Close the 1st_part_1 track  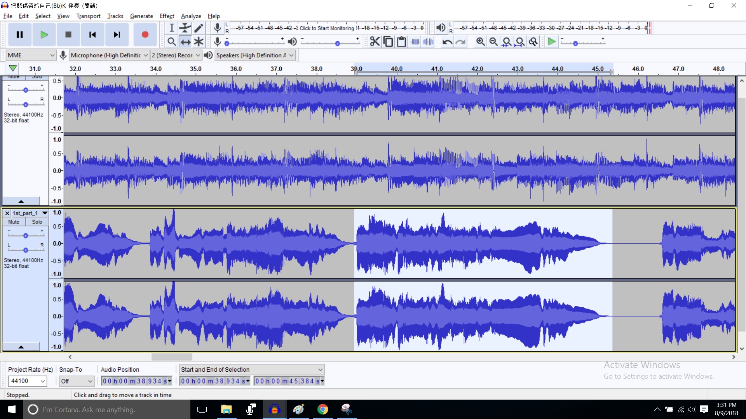click(x=7, y=213)
